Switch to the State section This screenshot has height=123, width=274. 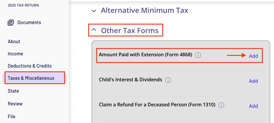[13, 91]
